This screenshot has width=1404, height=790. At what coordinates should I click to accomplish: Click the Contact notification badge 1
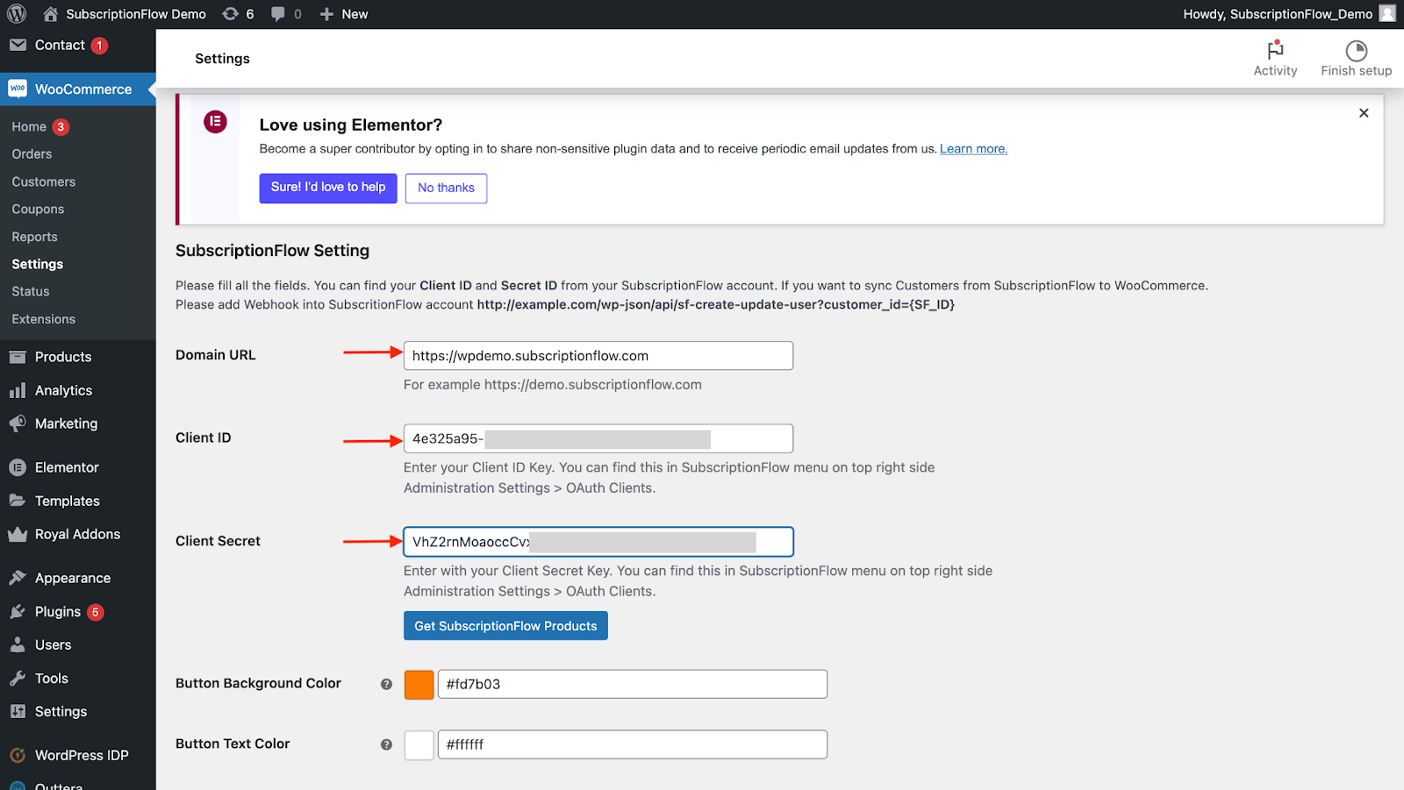coord(100,46)
